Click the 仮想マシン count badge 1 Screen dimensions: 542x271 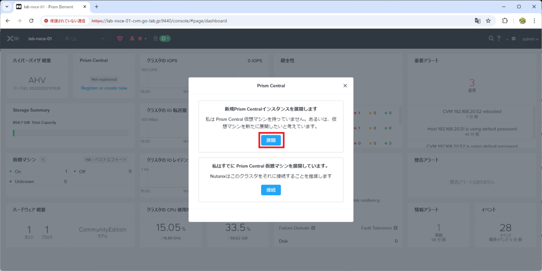(x=43, y=159)
